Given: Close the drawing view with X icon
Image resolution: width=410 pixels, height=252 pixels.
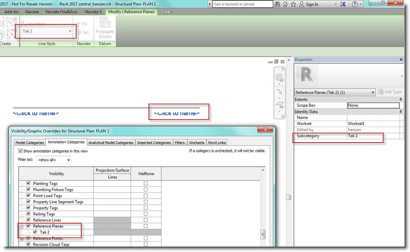Looking at the screenshot, I should click(x=282, y=62).
